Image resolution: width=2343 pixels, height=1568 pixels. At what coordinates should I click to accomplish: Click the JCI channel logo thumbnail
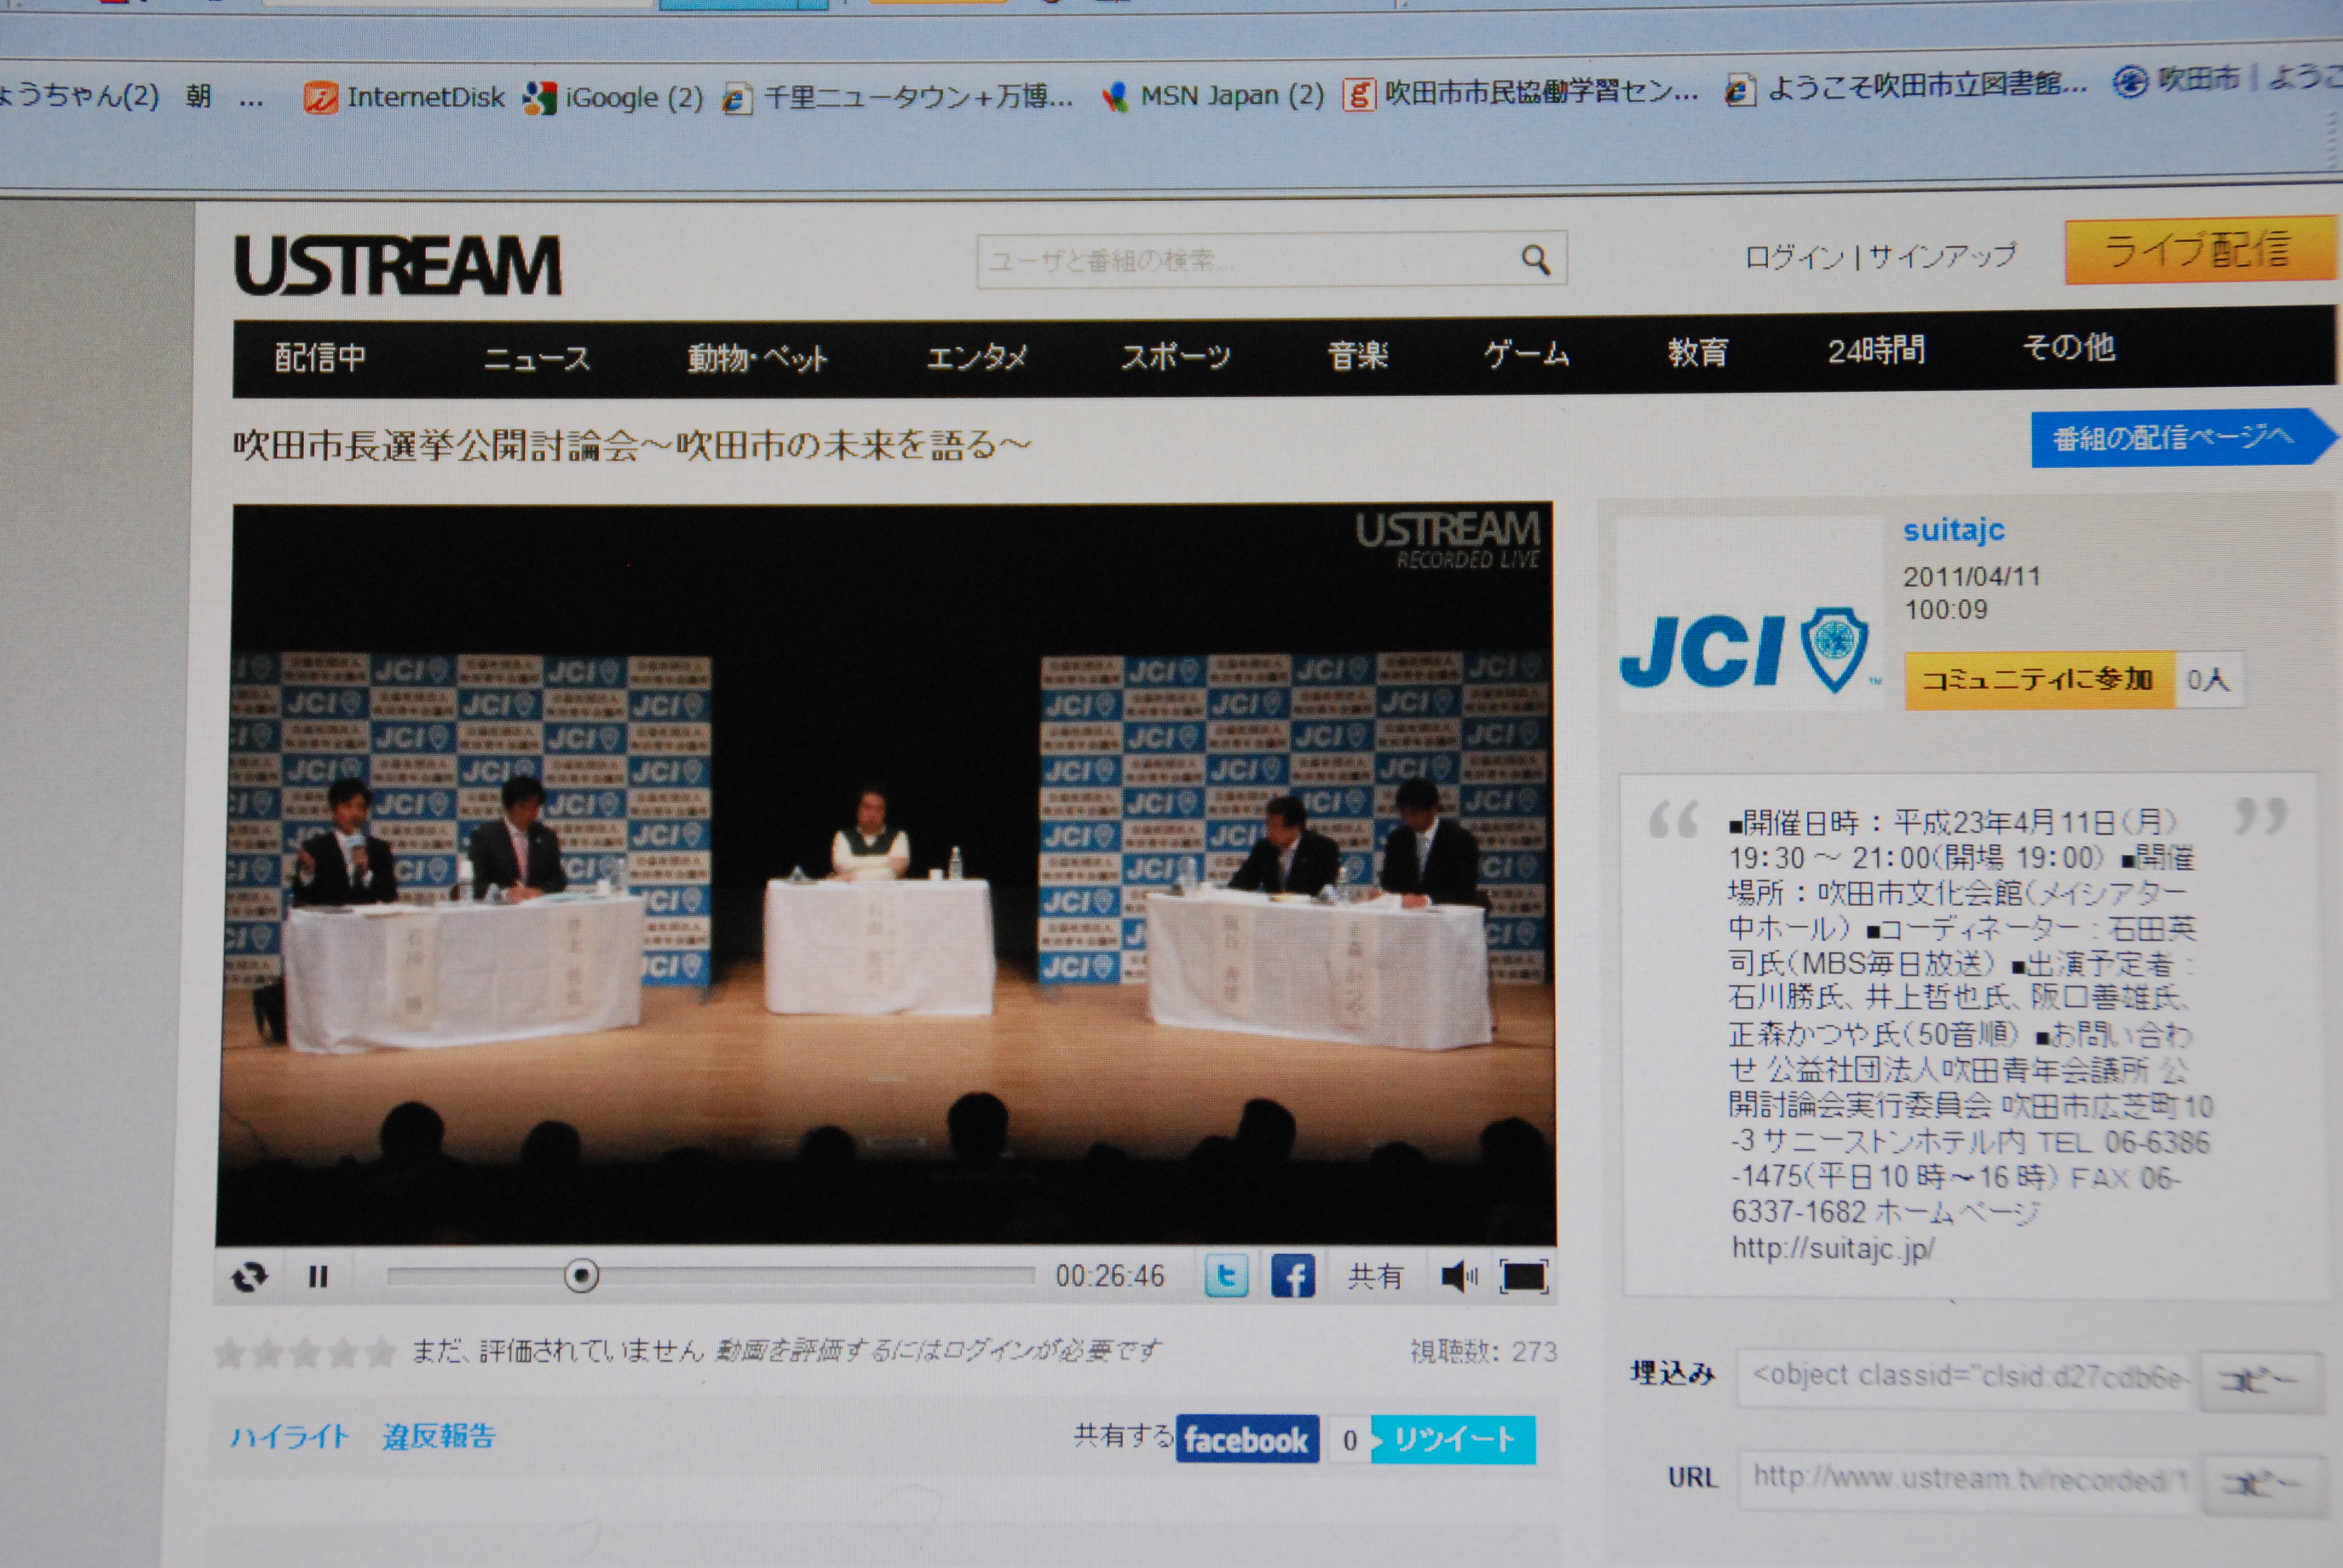[x=1749, y=613]
